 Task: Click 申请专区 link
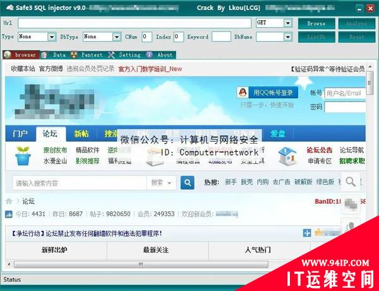coord(320,161)
